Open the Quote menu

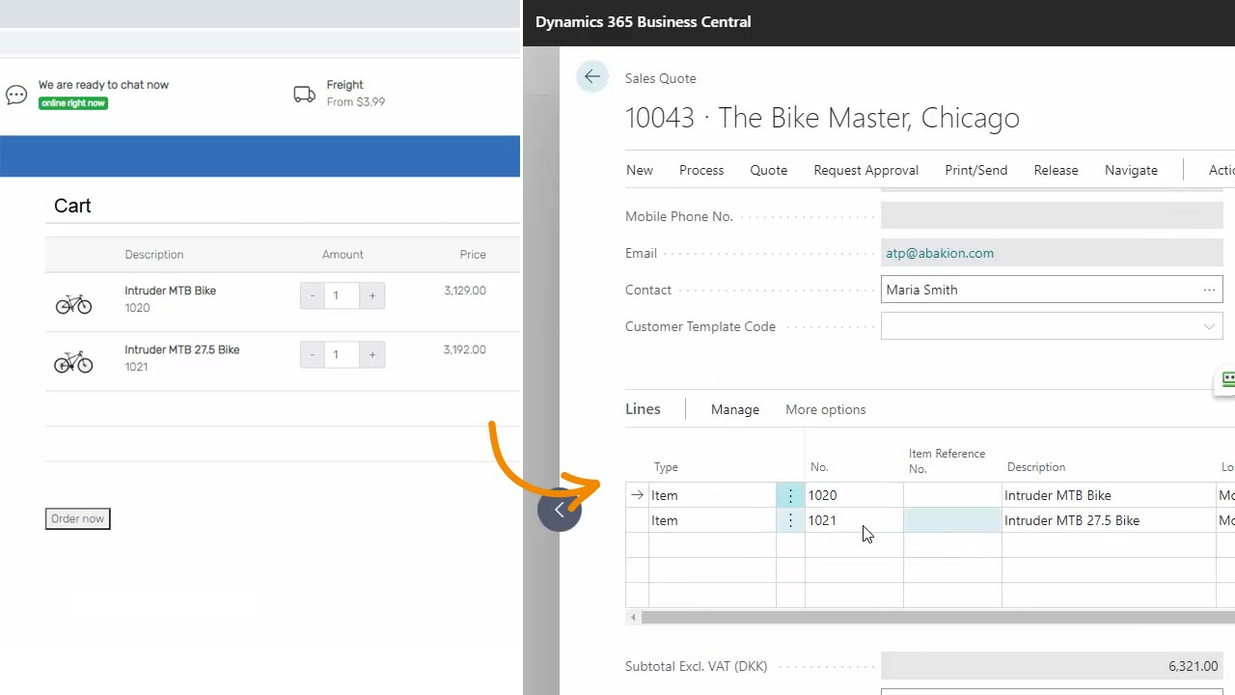(769, 170)
